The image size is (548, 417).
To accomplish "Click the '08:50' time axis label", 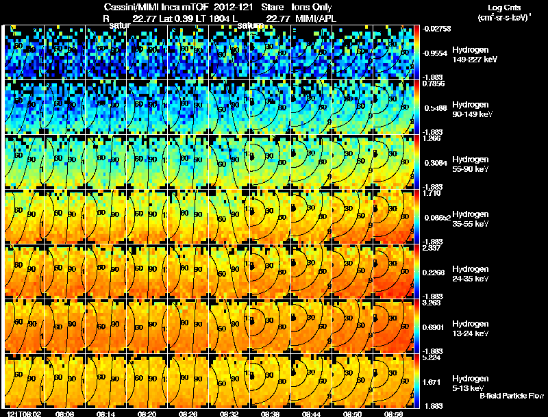I will tap(352, 414).
